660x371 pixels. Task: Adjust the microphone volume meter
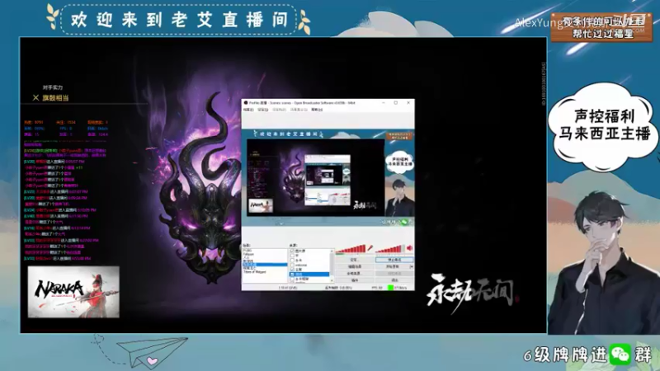pyautogui.click(x=351, y=249)
